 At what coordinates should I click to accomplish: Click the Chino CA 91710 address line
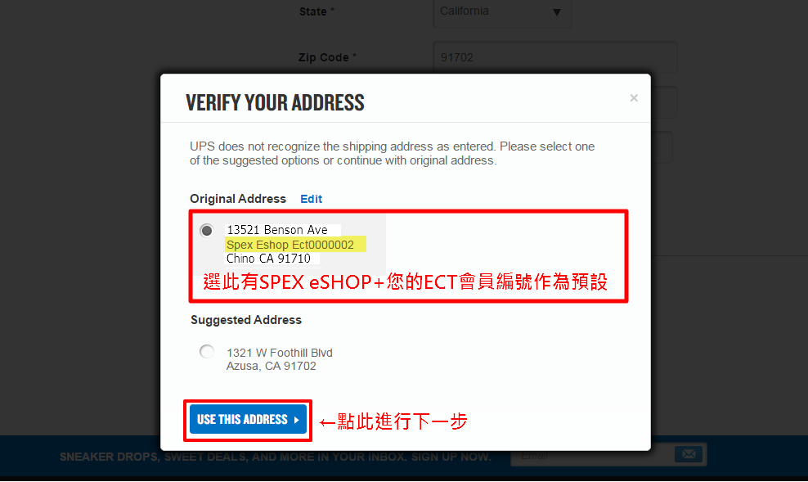(x=268, y=259)
